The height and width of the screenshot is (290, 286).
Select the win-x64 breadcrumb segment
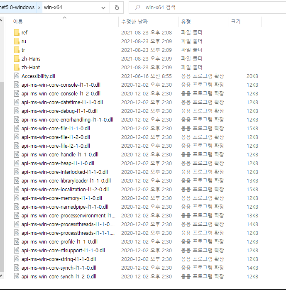tap(53, 7)
